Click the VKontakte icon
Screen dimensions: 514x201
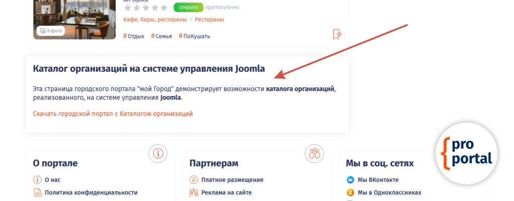click(x=350, y=180)
